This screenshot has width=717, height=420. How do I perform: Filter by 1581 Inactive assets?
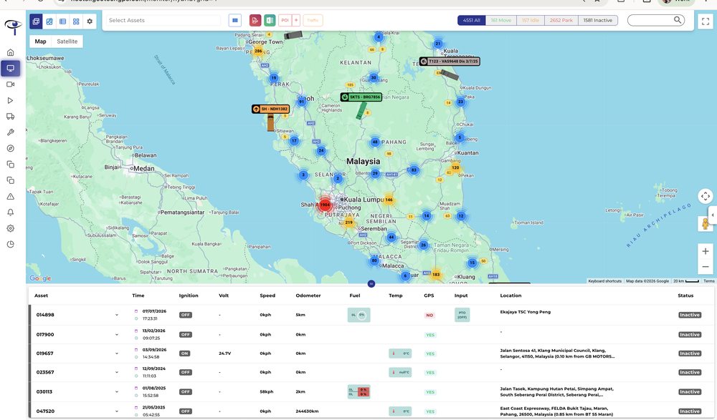coord(598,20)
